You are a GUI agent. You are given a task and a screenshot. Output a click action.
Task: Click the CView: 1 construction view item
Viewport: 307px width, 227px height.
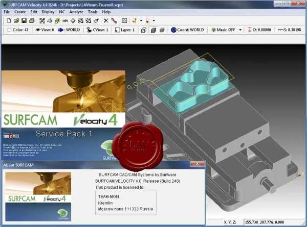[x=97, y=30]
